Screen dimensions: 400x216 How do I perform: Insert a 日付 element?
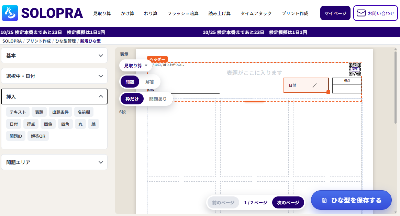pos(14,124)
